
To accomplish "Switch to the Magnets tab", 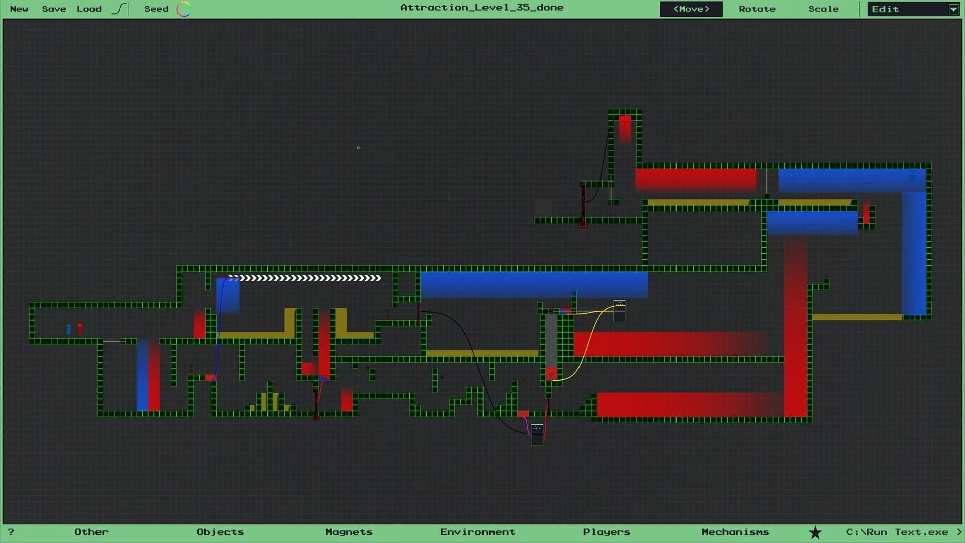I will pyautogui.click(x=349, y=531).
